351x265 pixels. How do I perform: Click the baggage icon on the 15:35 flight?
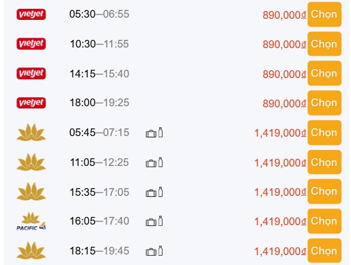pos(151,192)
